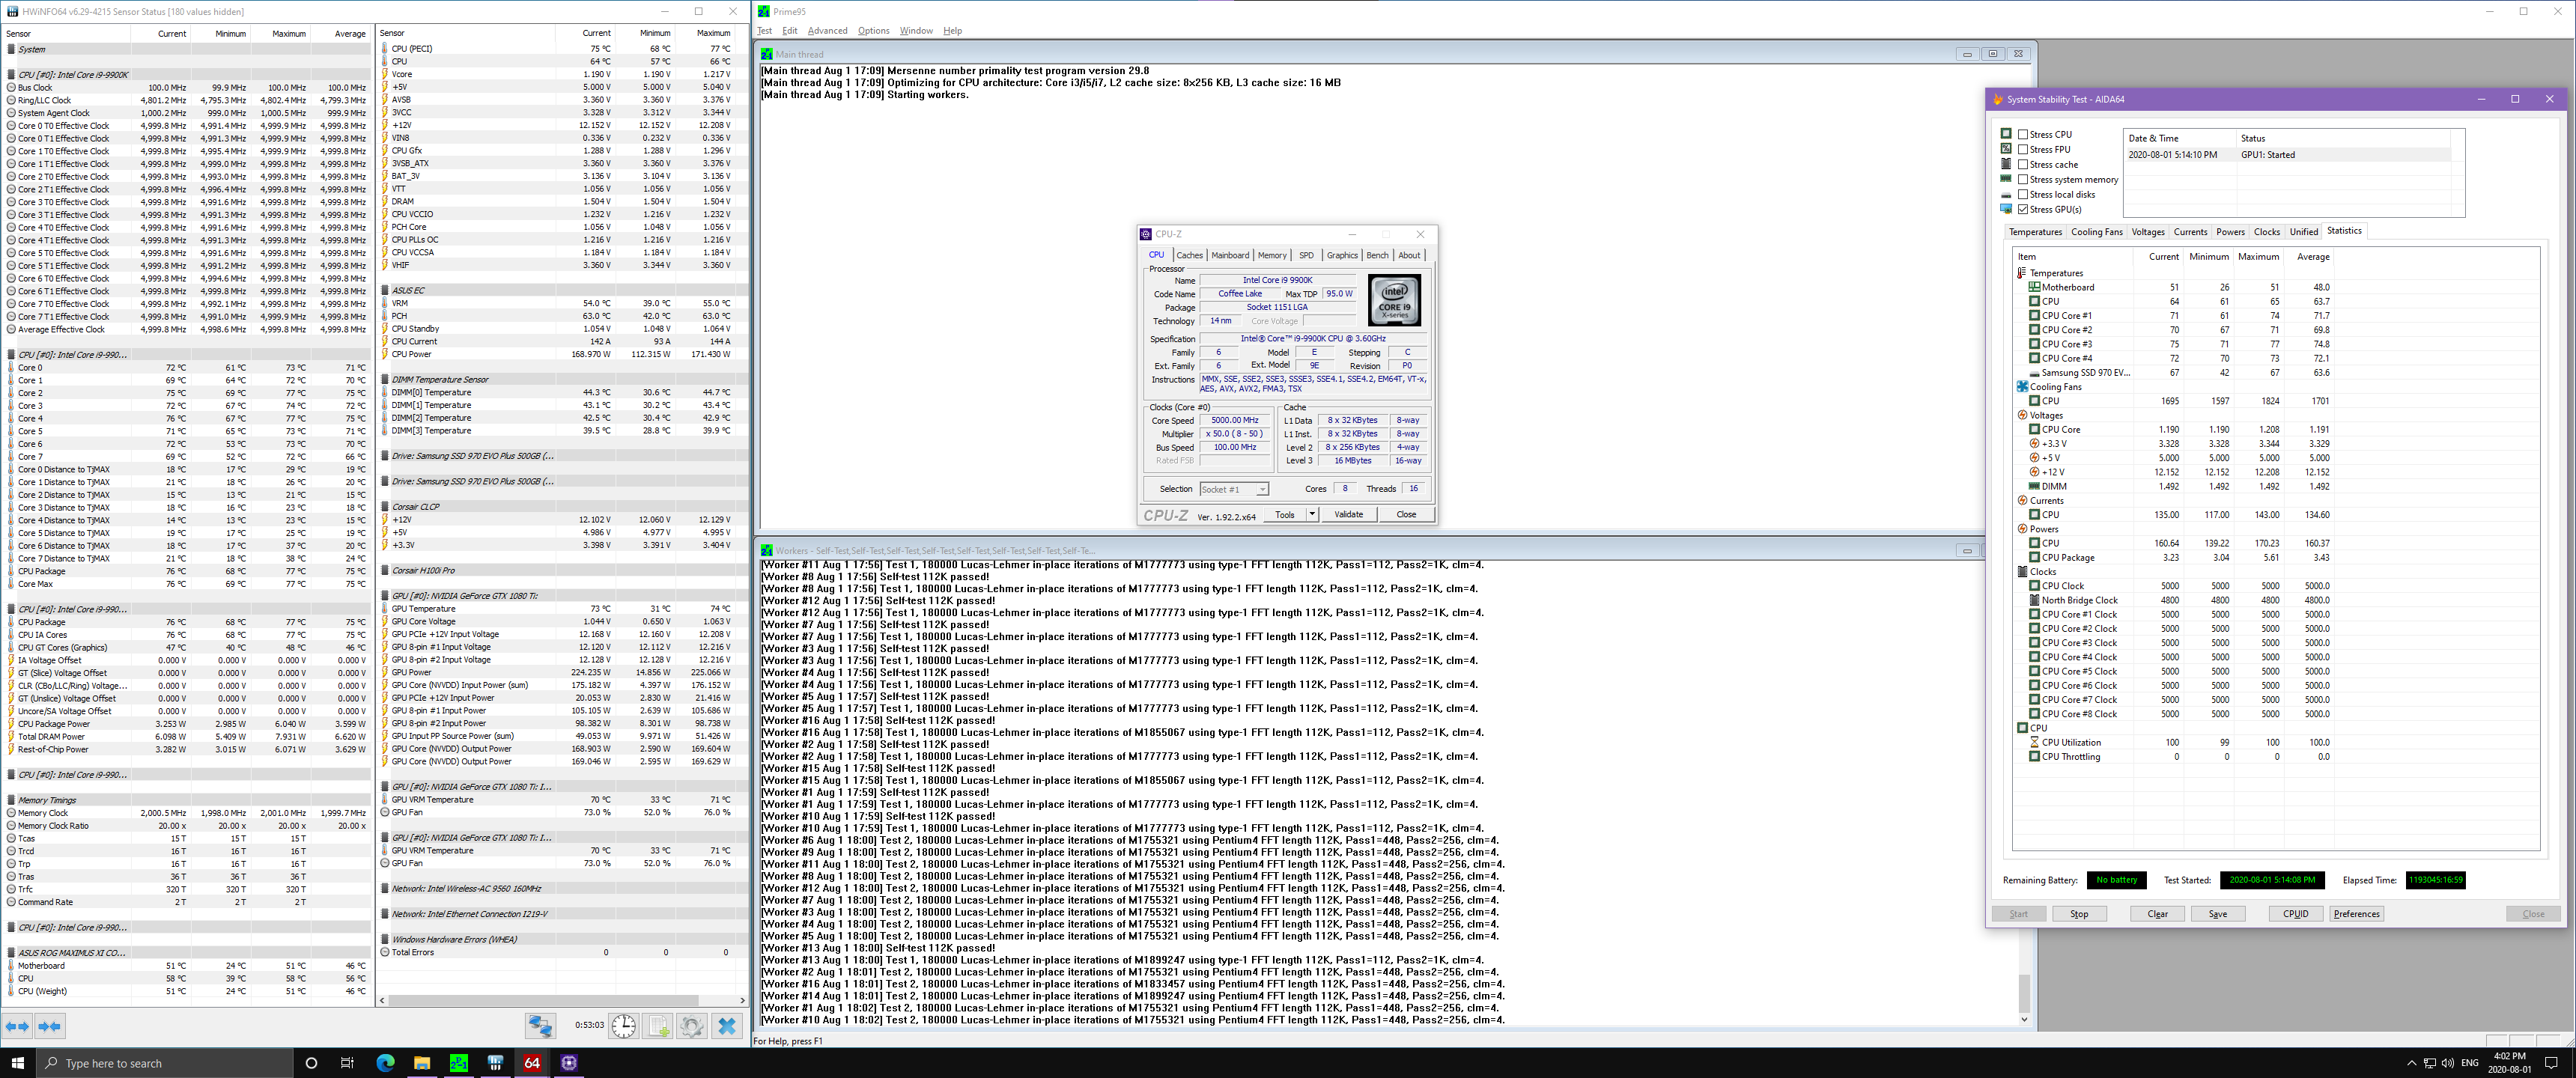2576x1078 pixels.
Task: Open Prime95 Options menu
Action: click(x=873, y=30)
